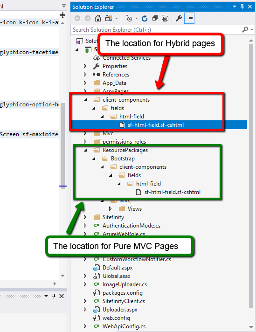256x332 pixels.
Task: Select client-components folder under Bootstrap
Action: coord(143,167)
